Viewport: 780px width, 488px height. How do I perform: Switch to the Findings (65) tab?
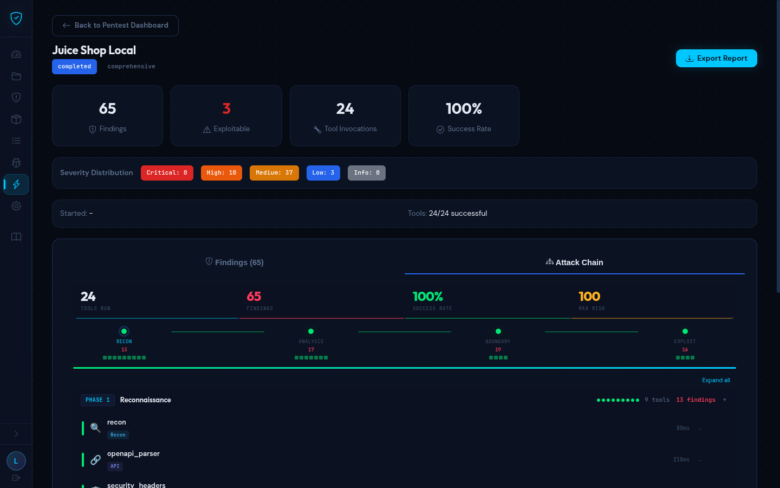[235, 262]
